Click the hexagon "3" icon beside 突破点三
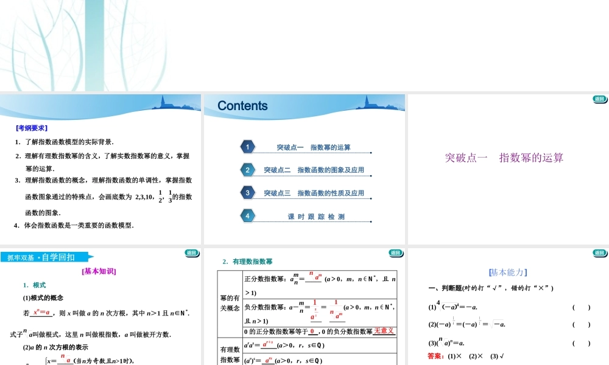 (247, 192)
